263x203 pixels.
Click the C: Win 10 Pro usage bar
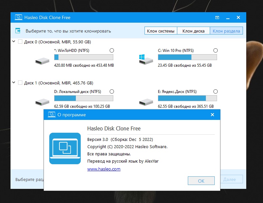pyautogui.click(x=187, y=57)
